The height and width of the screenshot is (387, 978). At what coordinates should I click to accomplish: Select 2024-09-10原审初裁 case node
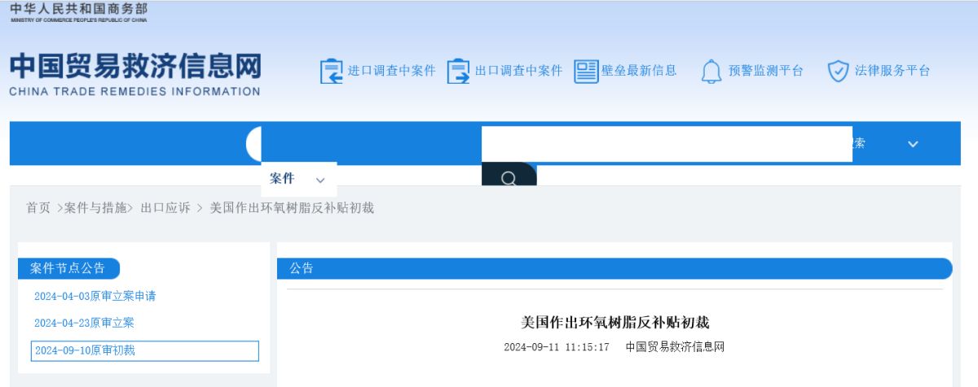85,350
